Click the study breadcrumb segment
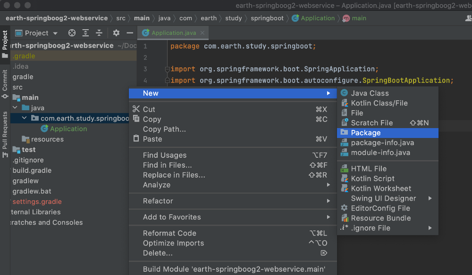The width and height of the screenshot is (472, 275). point(233,18)
